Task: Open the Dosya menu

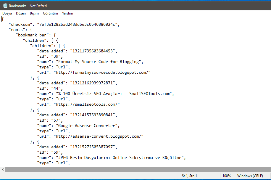Action: coord(7,13)
